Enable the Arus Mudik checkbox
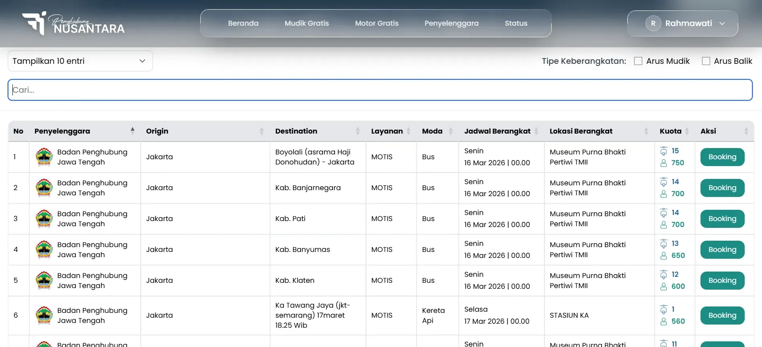The width and height of the screenshot is (762, 347). [638, 61]
